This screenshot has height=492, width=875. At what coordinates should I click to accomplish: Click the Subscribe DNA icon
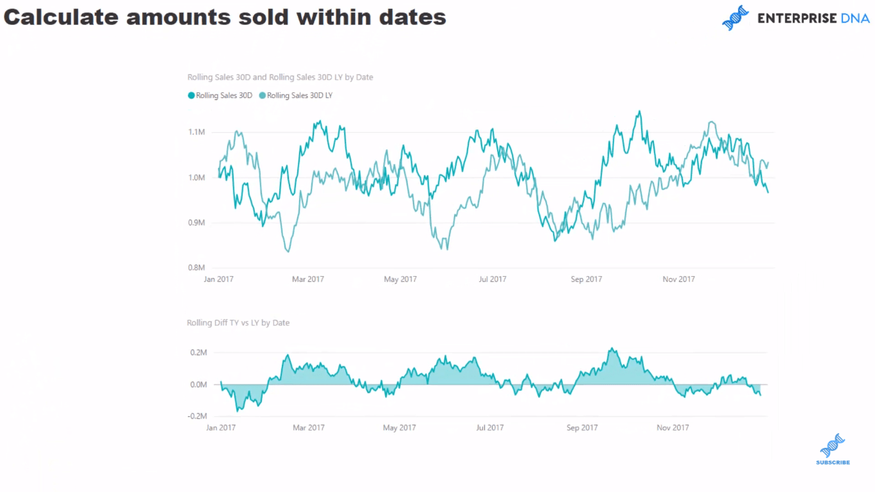coord(833,445)
